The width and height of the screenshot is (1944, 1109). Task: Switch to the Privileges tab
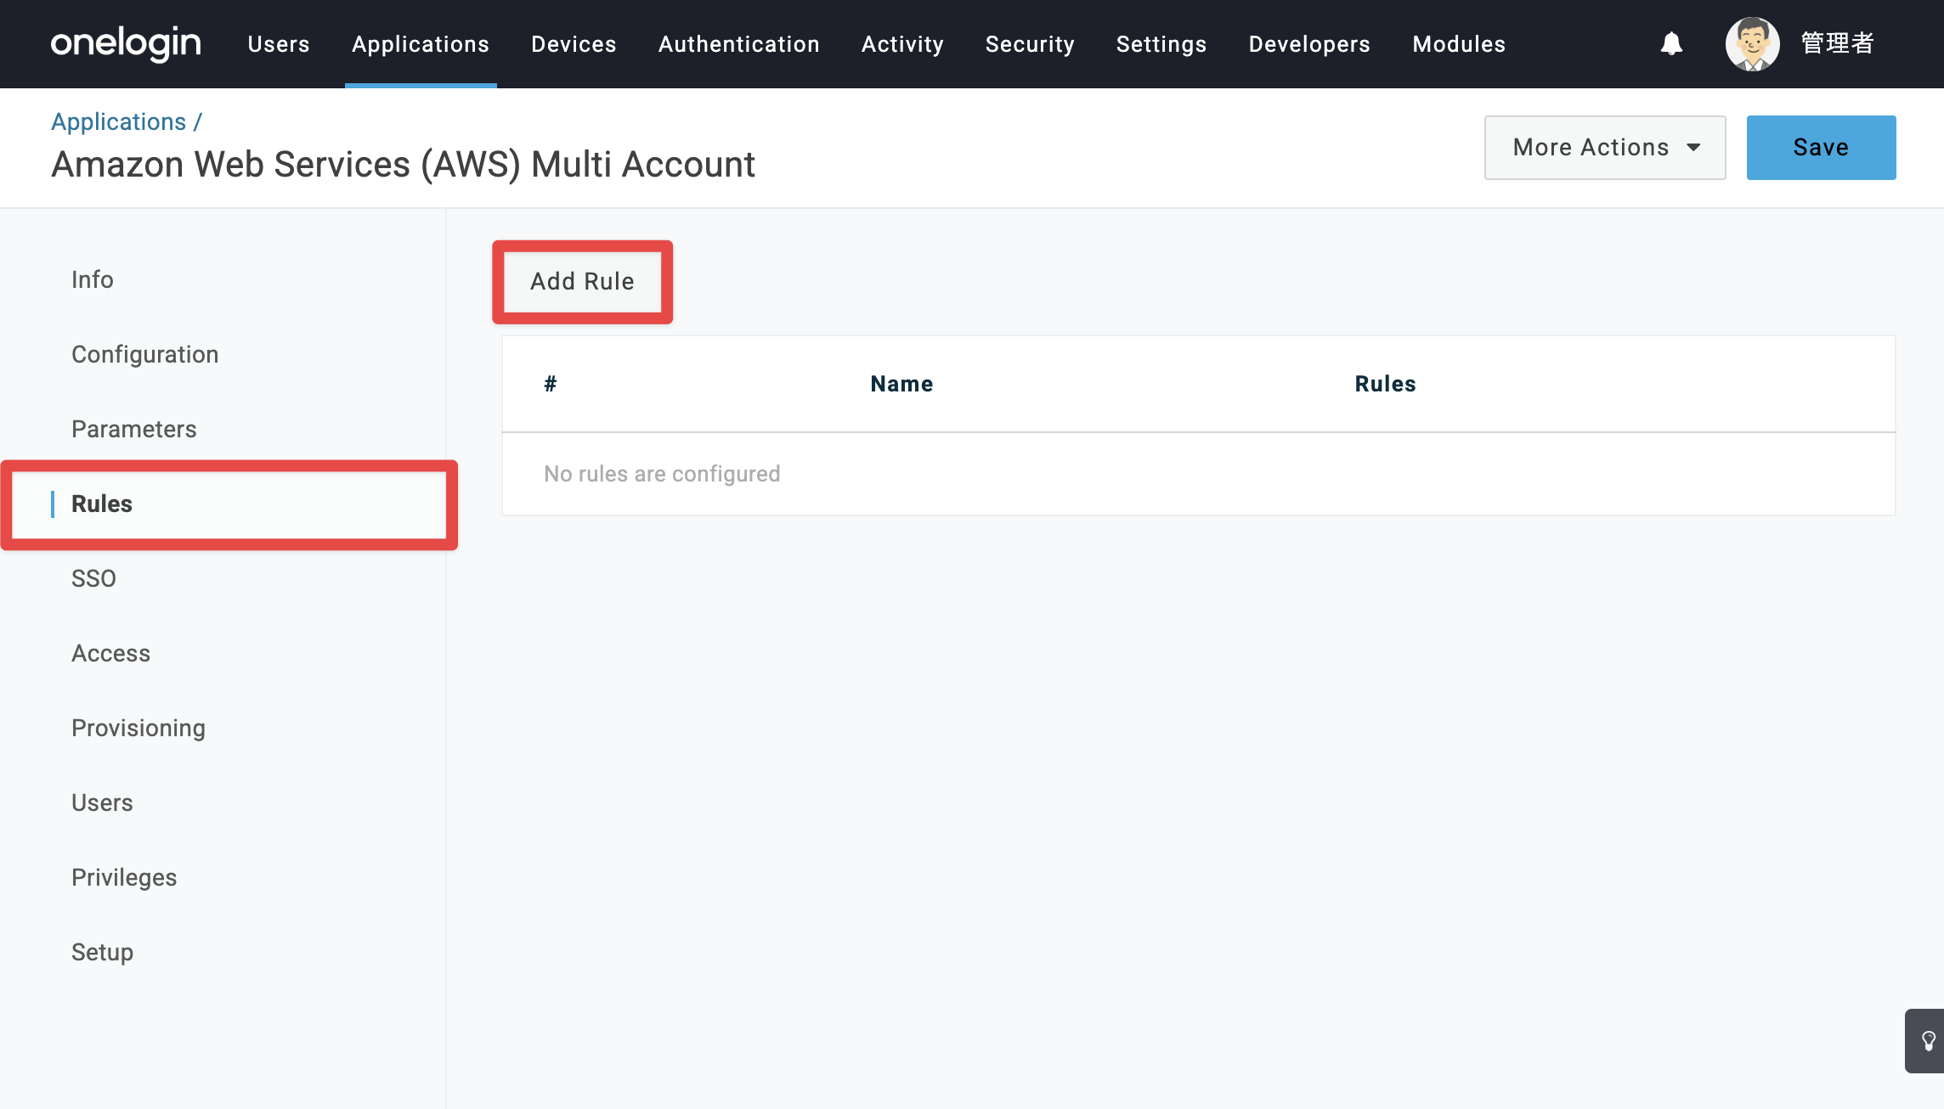[x=124, y=878]
